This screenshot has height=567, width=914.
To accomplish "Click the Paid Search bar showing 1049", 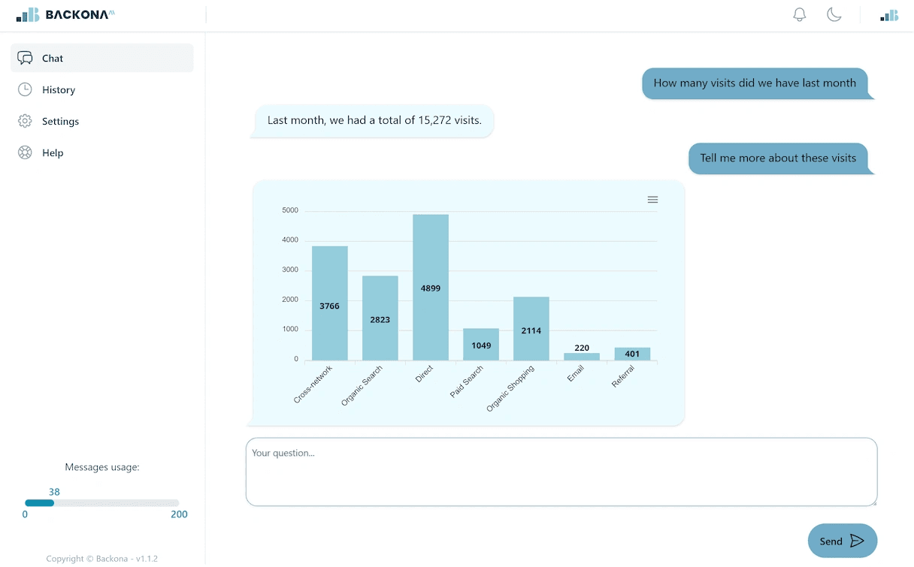I will click(481, 345).
